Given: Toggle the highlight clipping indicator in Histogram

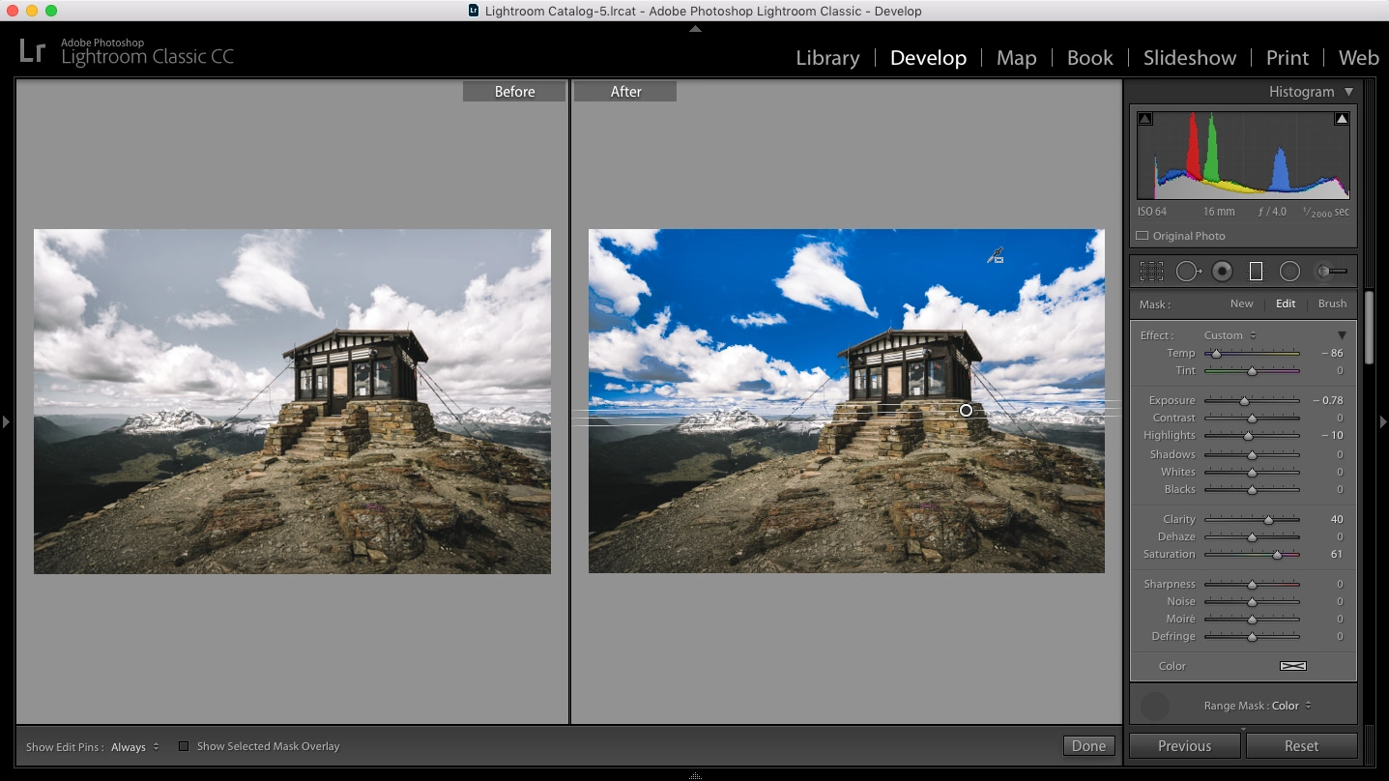Looking at the screenshot, I should 1342,117.
